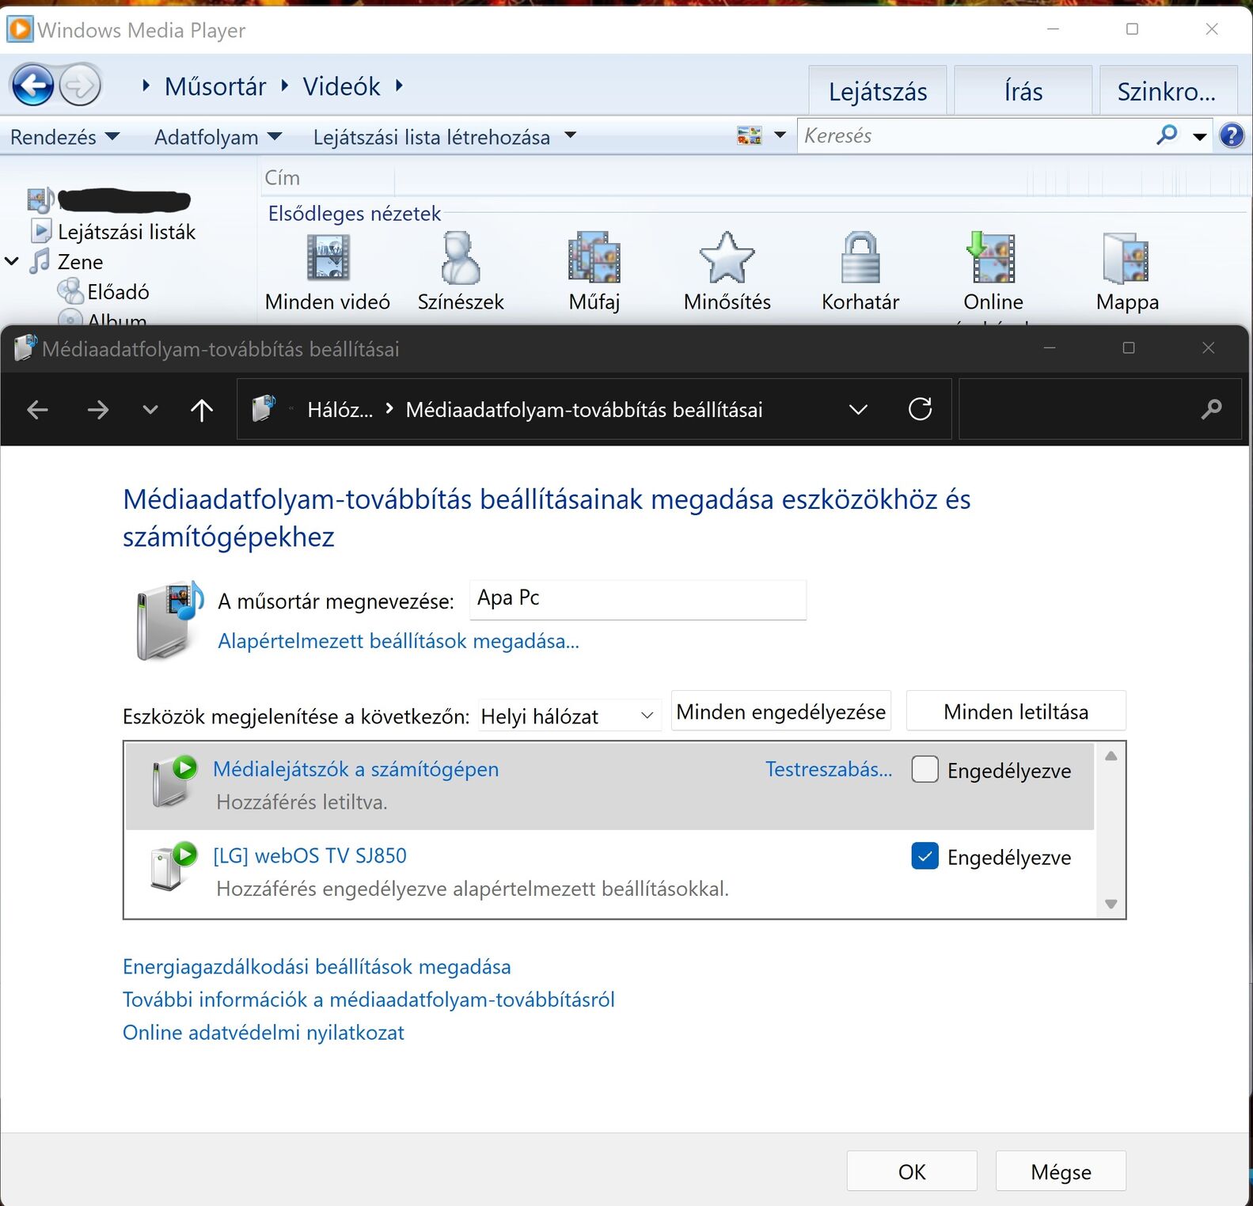Screen dimensions: 1253x1206
Task: Open the Helyi hálózat combo box
Action: pyautogui.click(x=570, y=716)
